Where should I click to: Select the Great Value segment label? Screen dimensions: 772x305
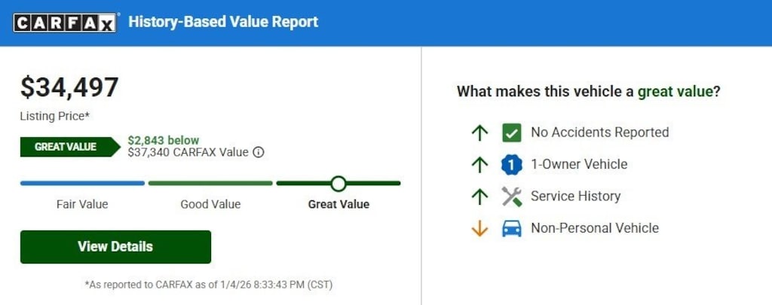pos(339,204)
